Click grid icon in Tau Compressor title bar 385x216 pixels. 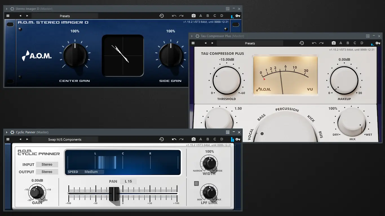pyautogui.click(x=368, y=36)
